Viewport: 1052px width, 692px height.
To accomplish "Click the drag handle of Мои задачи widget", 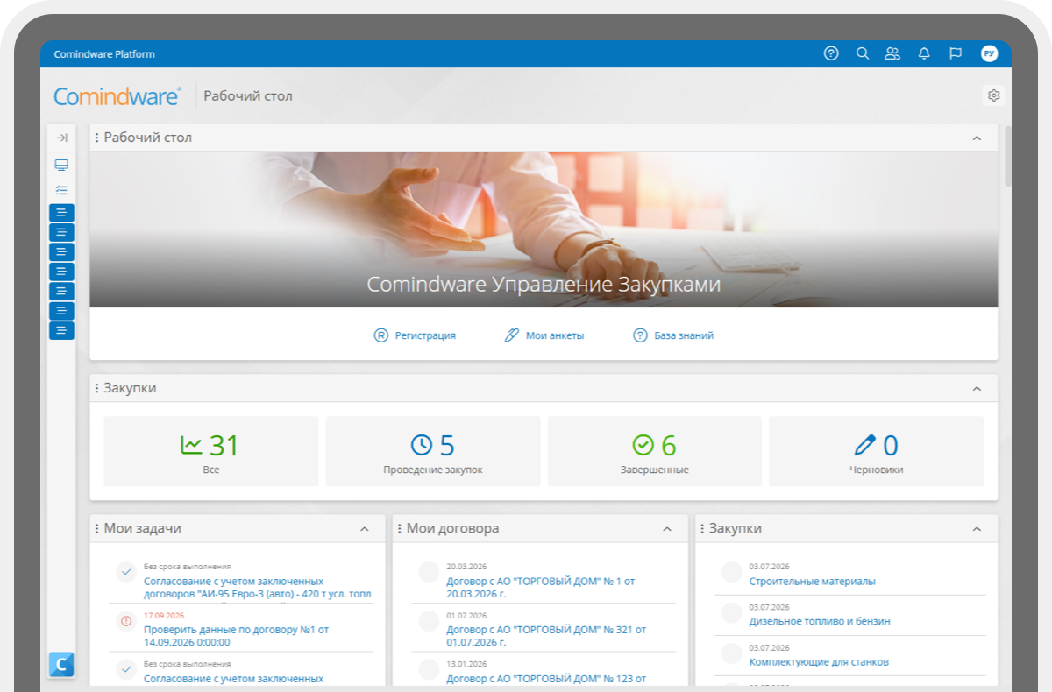I will click(96, 529).
